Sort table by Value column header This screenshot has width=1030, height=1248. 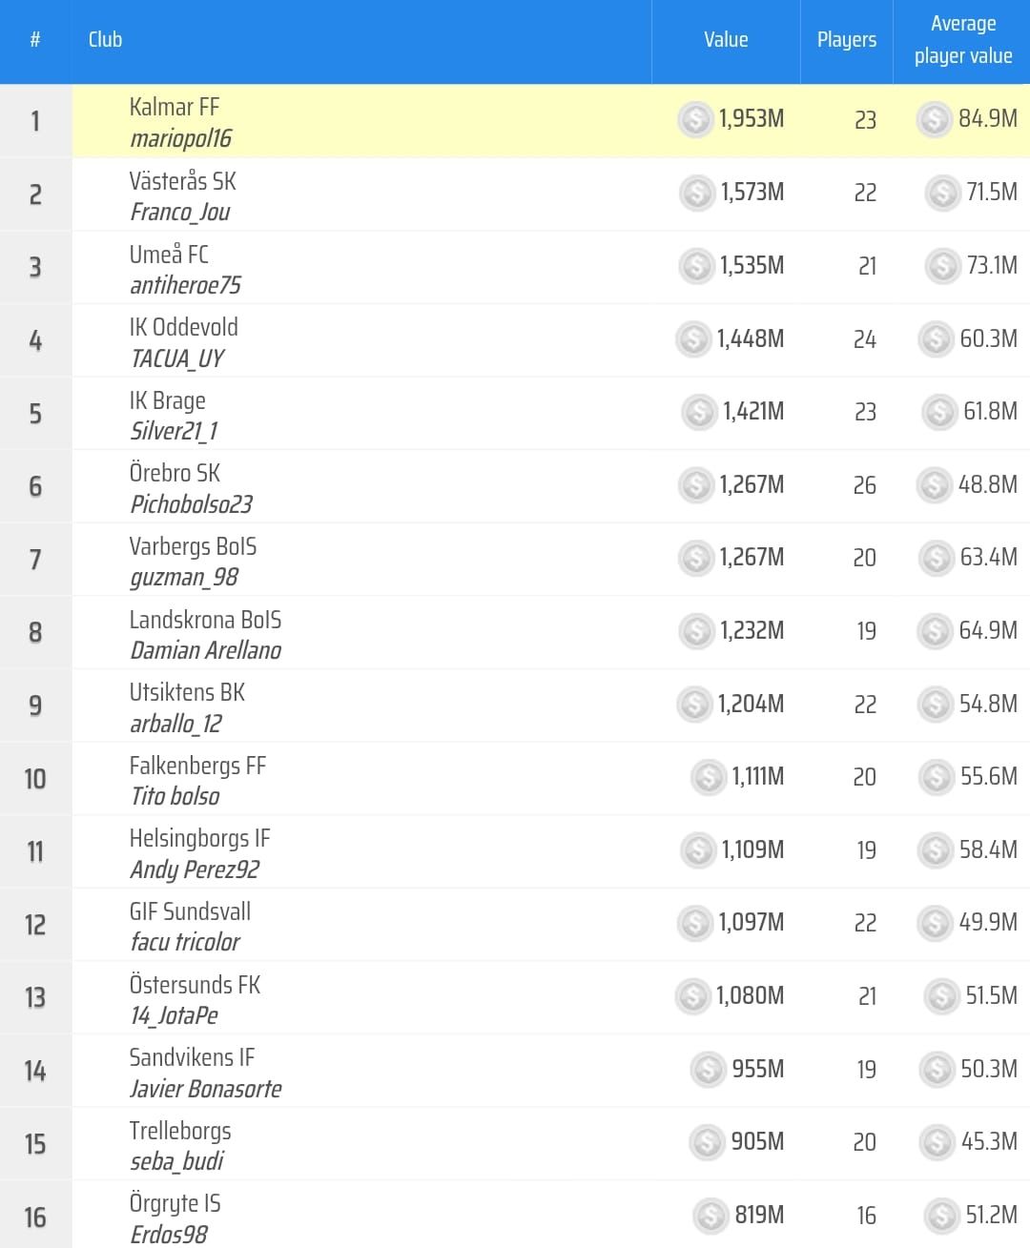tap(726, 40)
